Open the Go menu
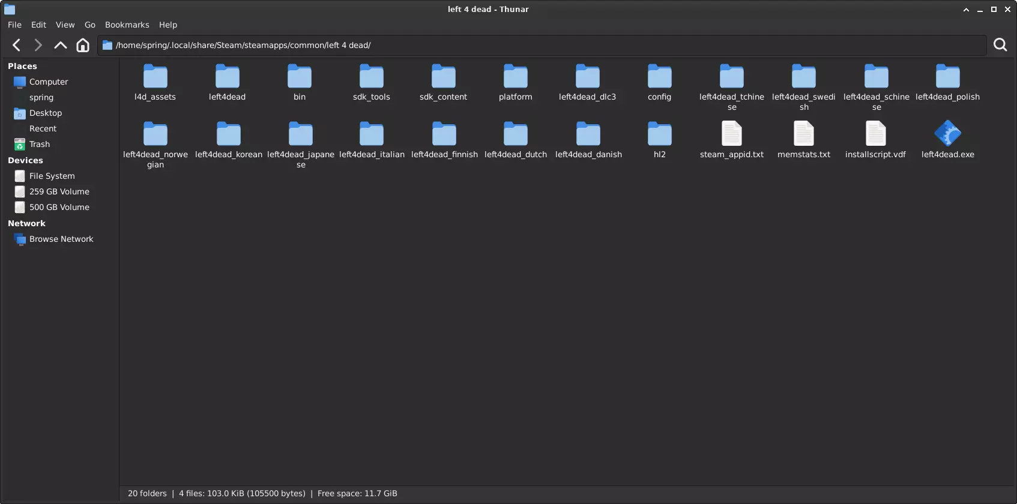This screenshot has height=504, width=1017. click(x=90, y=25)
